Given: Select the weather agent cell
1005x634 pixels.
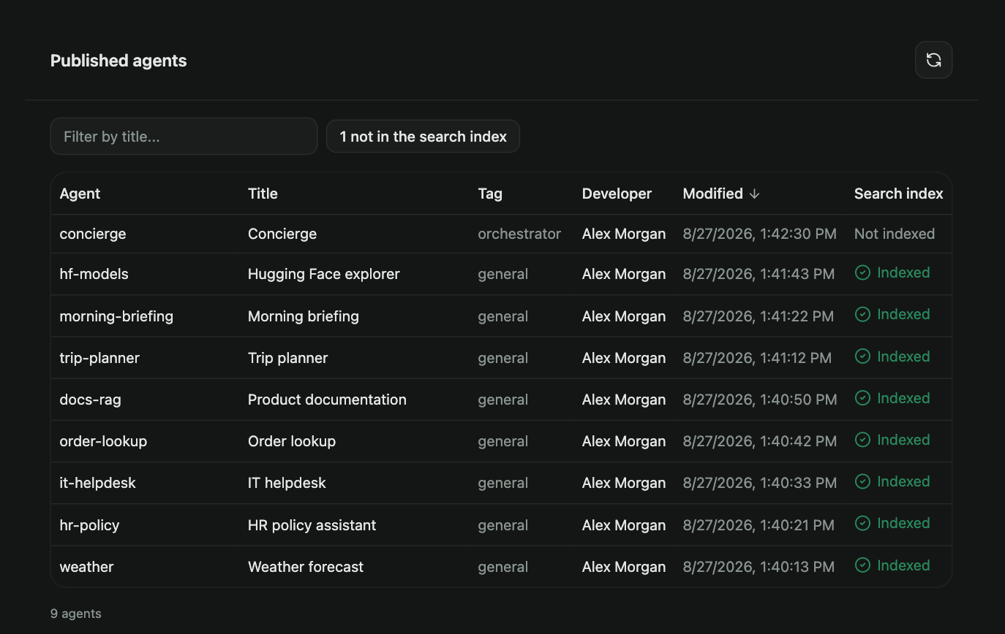Looking at the screenshot, I should pos(86,567).
